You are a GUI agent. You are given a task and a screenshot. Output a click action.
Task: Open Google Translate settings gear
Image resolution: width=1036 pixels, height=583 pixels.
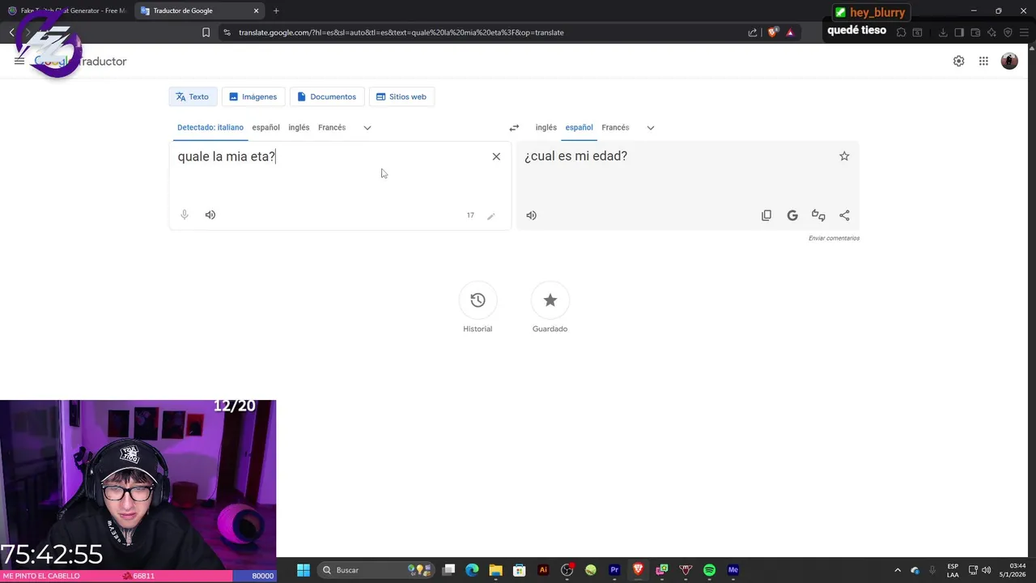click(x=958, y=62)
